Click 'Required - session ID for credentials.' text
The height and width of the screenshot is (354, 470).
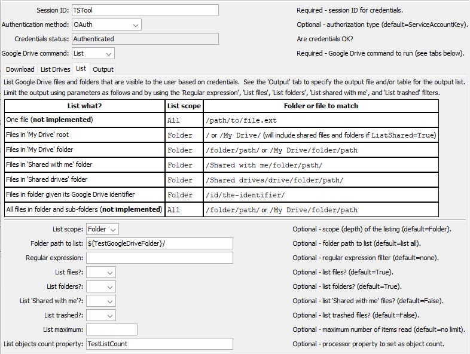[349, 10]
